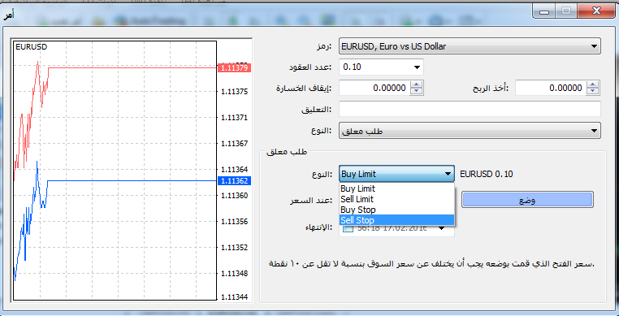
Task: Open the EURUSD symbol dropdown
Action: tap(470, 46)
